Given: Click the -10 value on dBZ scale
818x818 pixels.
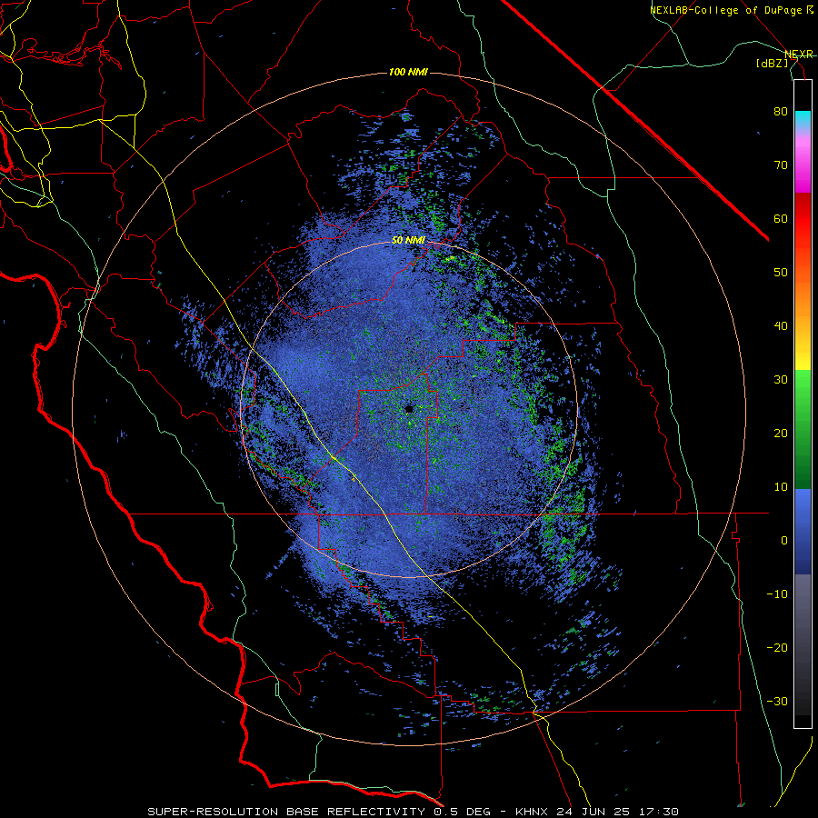Looking at the screenshot, I should (x=777, y=594).
